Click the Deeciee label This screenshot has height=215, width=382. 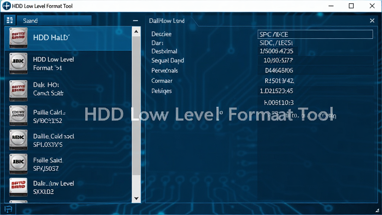[x=161, y=34]
